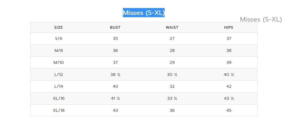The height and width of the screenshot is (125, 293).
Task: Click the L/14 size cell
Action: pyautogui.click(x=58, y=87)
